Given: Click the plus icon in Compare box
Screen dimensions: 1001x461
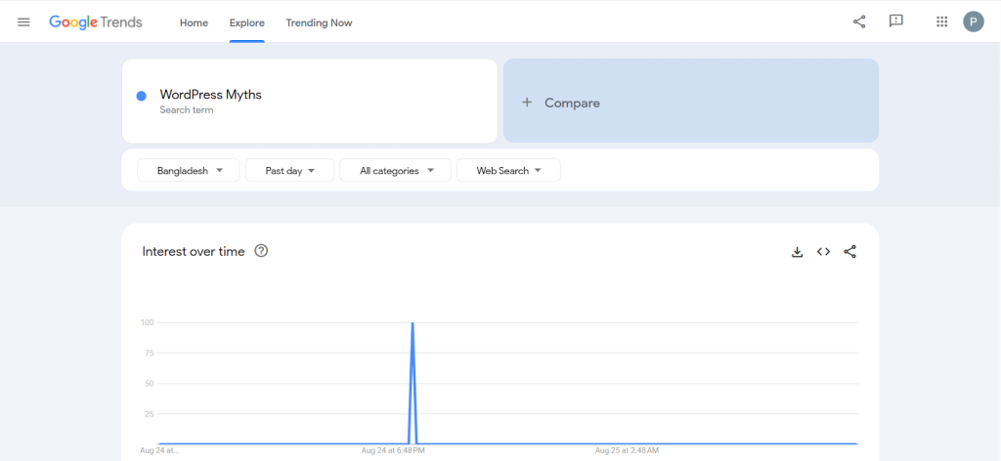Looking at the screenshot, I should 527,102.
